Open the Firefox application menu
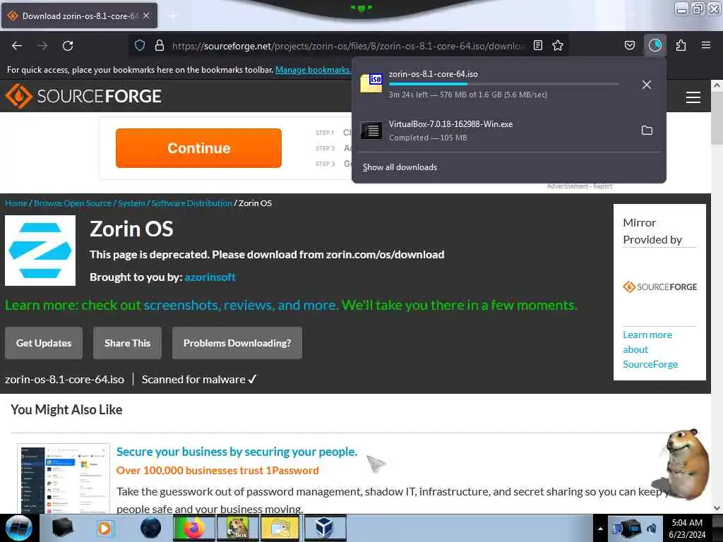This screenshot has width=723, height=542. (706, 45)
